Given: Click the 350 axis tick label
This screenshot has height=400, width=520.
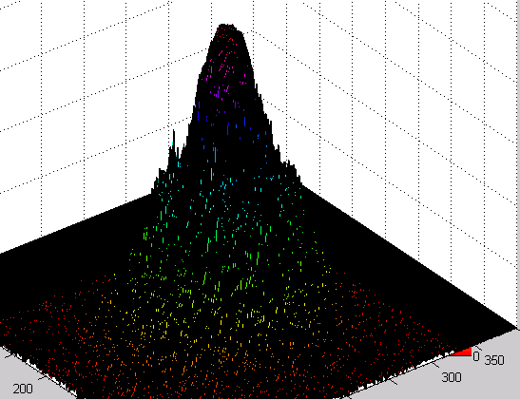Looking at the screenshot, I should point(494,360).
